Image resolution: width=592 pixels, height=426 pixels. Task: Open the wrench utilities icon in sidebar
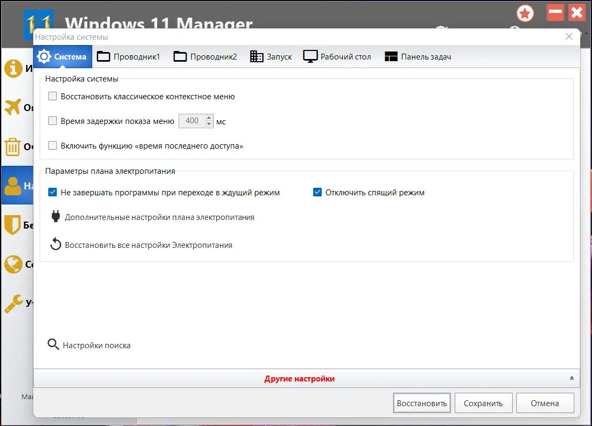pos(13,304)
